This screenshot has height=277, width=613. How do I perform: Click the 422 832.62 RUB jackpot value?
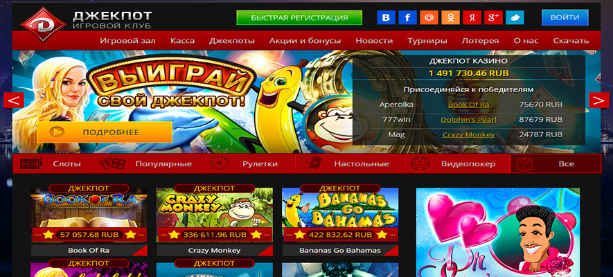click(x=340, y=235)
